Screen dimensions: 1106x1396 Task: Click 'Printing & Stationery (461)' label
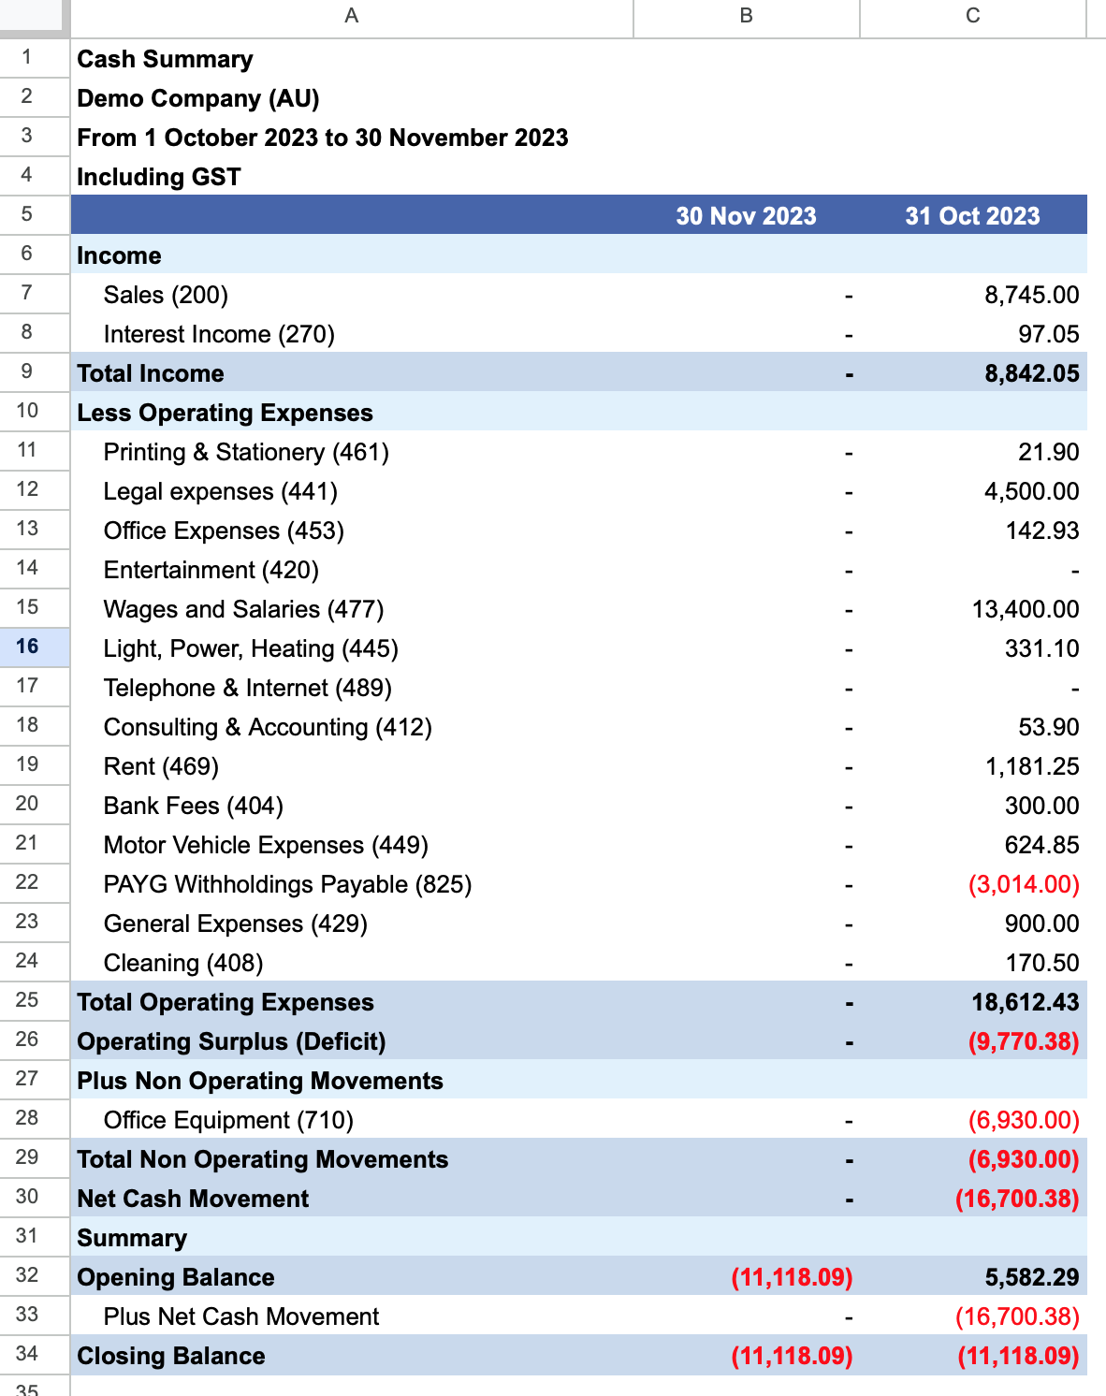click(x=246, y=452)
